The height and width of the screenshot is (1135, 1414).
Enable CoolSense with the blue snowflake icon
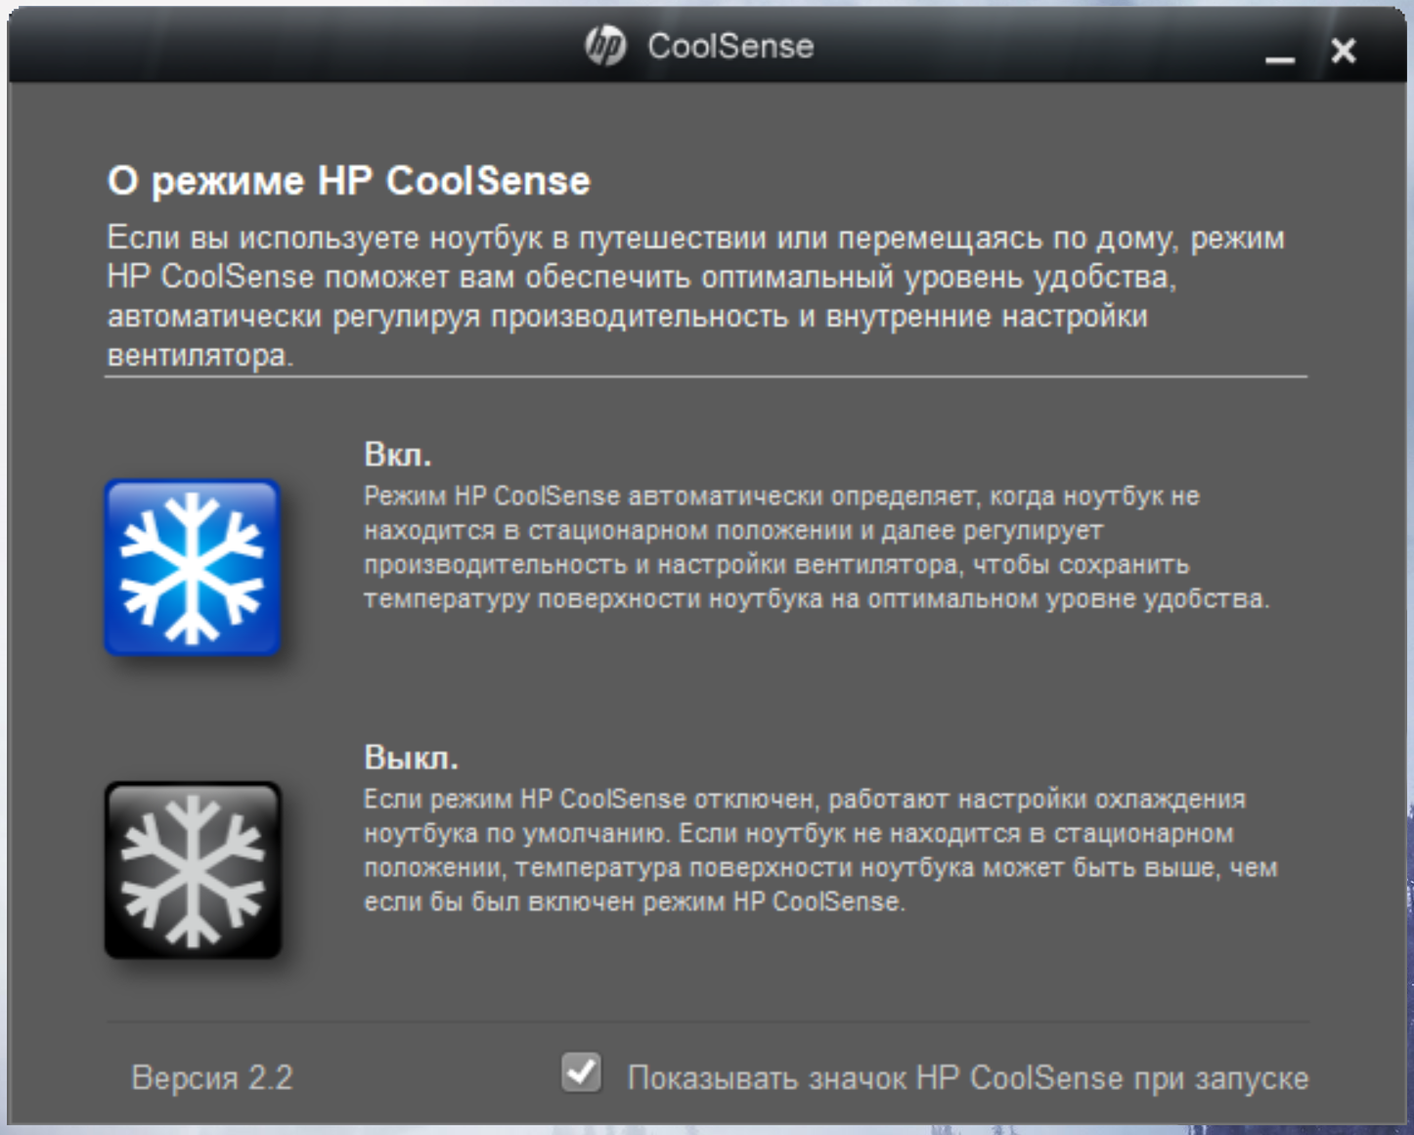193,567
